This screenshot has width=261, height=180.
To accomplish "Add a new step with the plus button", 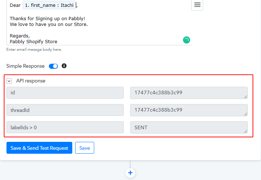I will pyautogui.click(x=130, y=173).
